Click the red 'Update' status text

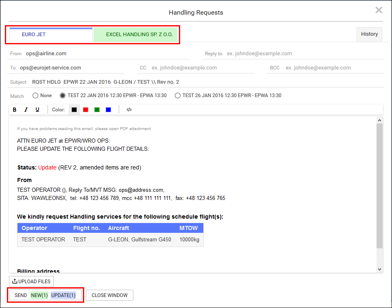[x=47, y=168]
